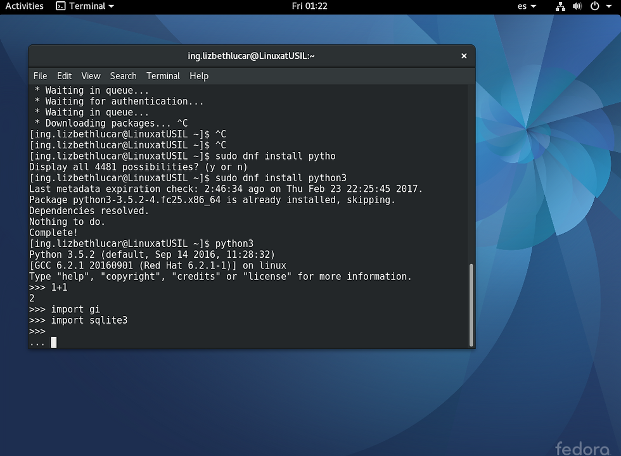Click the 'Waiting for authentication...' line
This screenshot has height=456, width=621.
coord(119,101)
